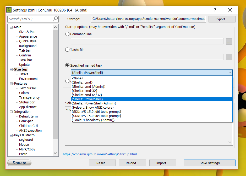Click the Export... button
The height and width of the screenshot is (176, 246).
(x=222, y=19)
